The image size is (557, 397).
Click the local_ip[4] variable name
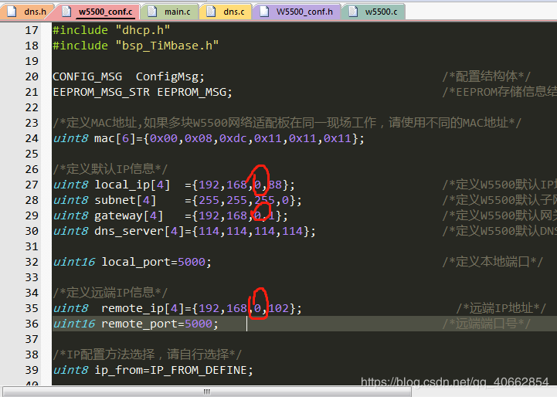[132, 185]
